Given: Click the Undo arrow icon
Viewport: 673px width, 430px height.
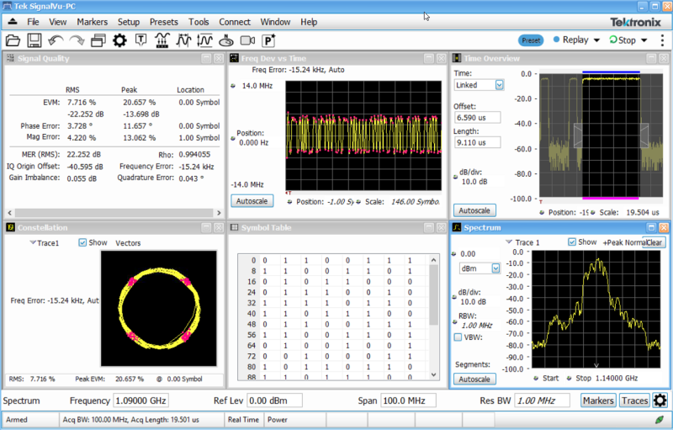Looking at the screenshot, I should pyautogui.click(x=56, y=40).
